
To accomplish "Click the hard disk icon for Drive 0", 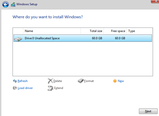I will tap(18, 38).
